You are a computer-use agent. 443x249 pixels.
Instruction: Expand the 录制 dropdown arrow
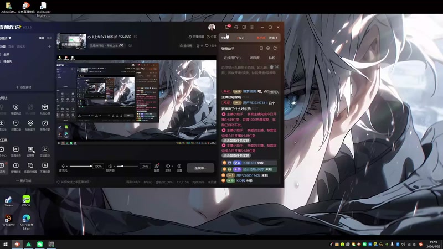click(x=172, y=166)
